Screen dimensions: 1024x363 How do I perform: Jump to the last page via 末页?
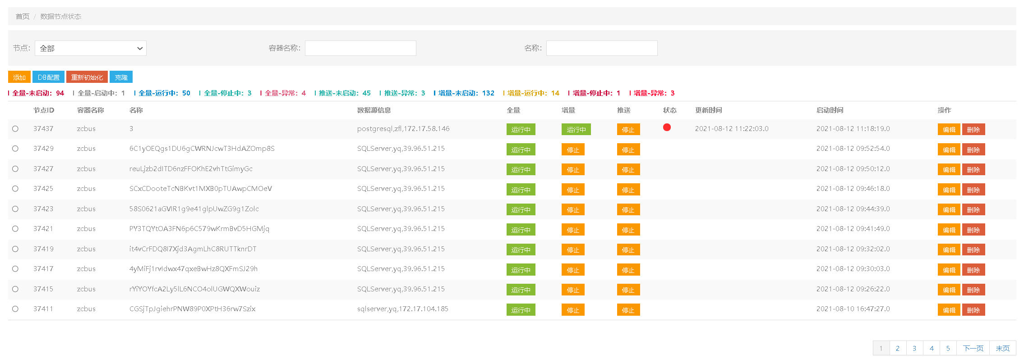1003,348
